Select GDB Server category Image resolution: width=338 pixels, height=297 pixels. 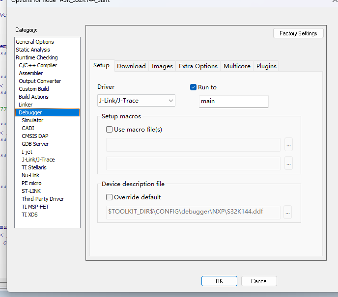[35, 144]
